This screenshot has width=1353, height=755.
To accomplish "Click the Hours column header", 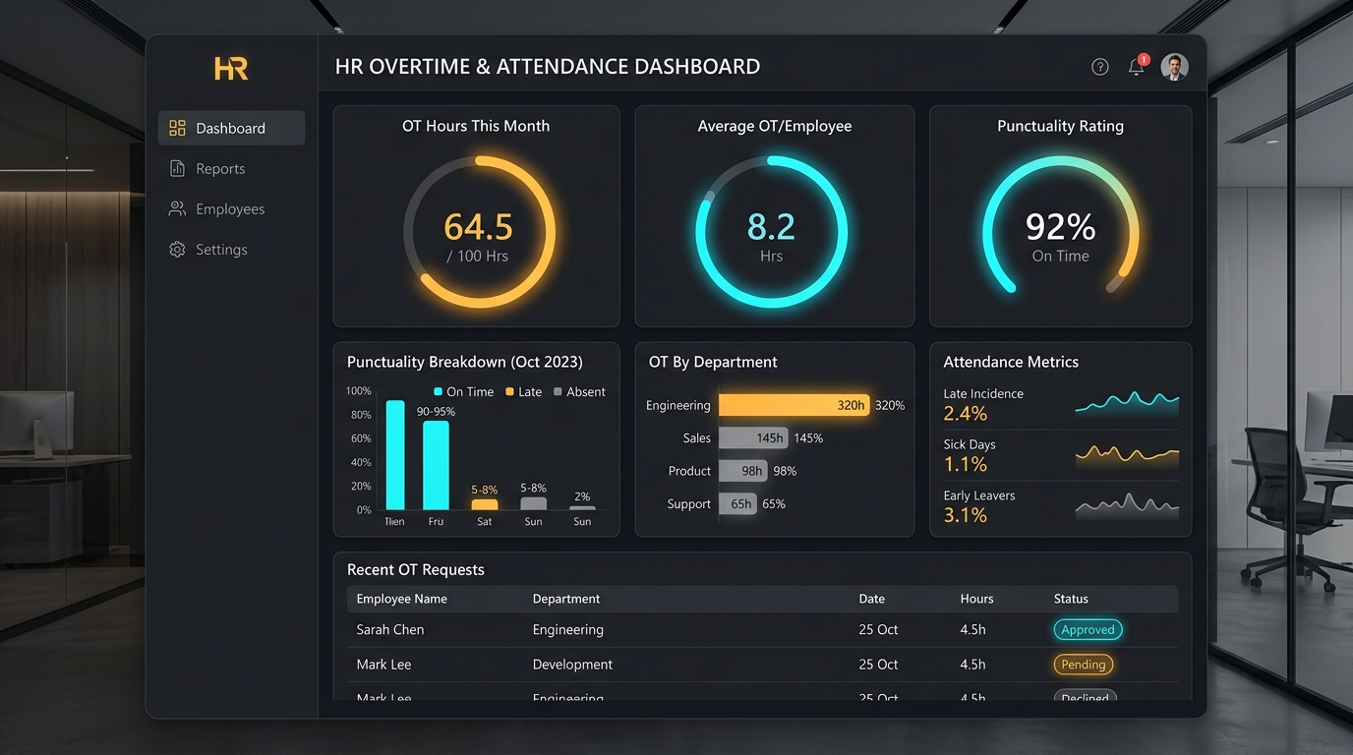I will point(976,599).
